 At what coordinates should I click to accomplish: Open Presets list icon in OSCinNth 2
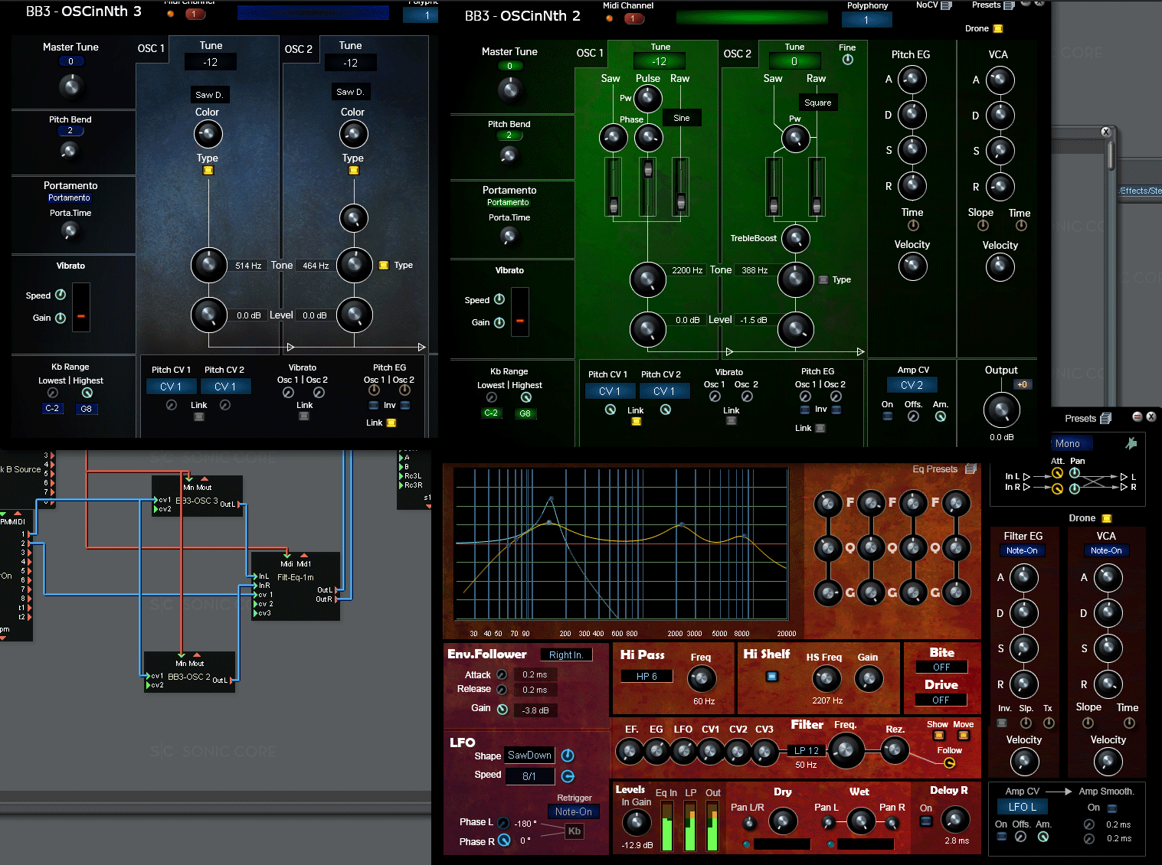1009,5
